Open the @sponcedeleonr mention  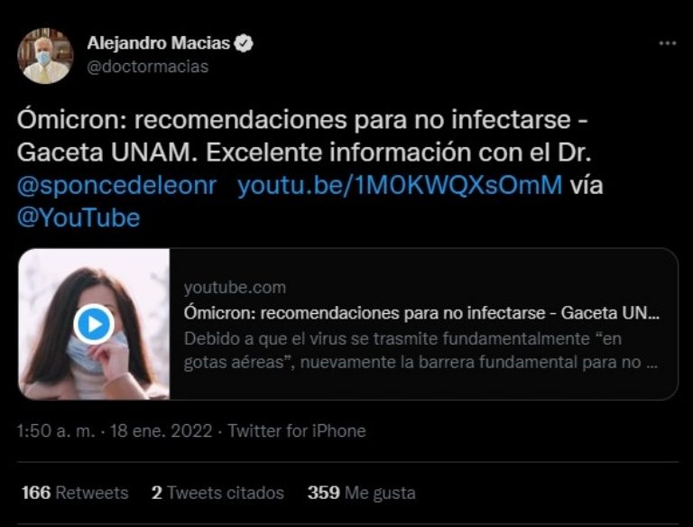[x=117, y=185]
